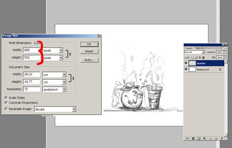This screenshot has height=148, width=232.
Task: Switch to the Layers tab
Action: coord(189,48)
